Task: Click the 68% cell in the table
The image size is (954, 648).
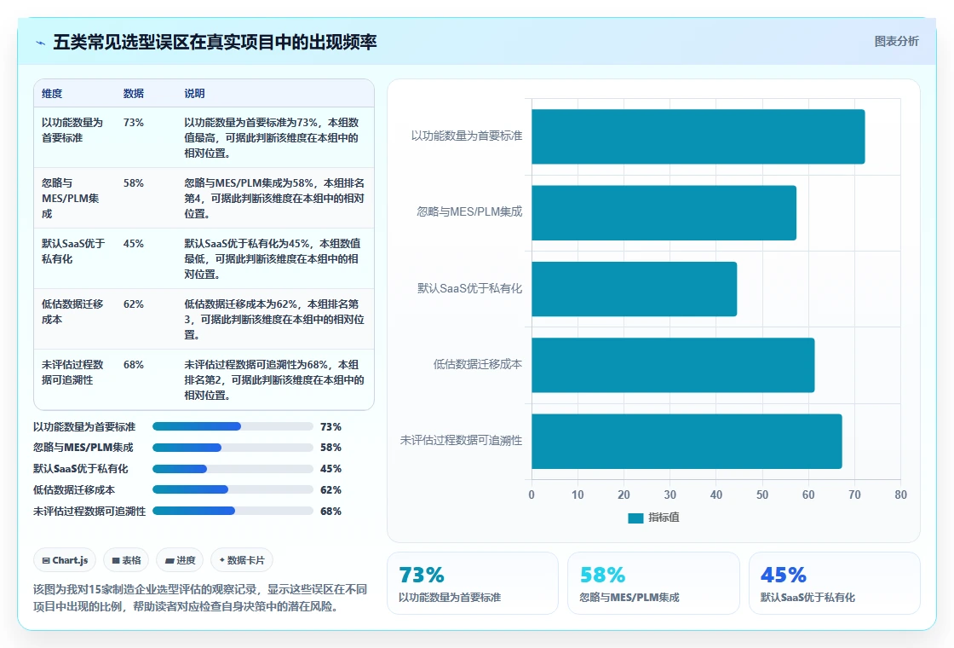Action: [133, 364]
